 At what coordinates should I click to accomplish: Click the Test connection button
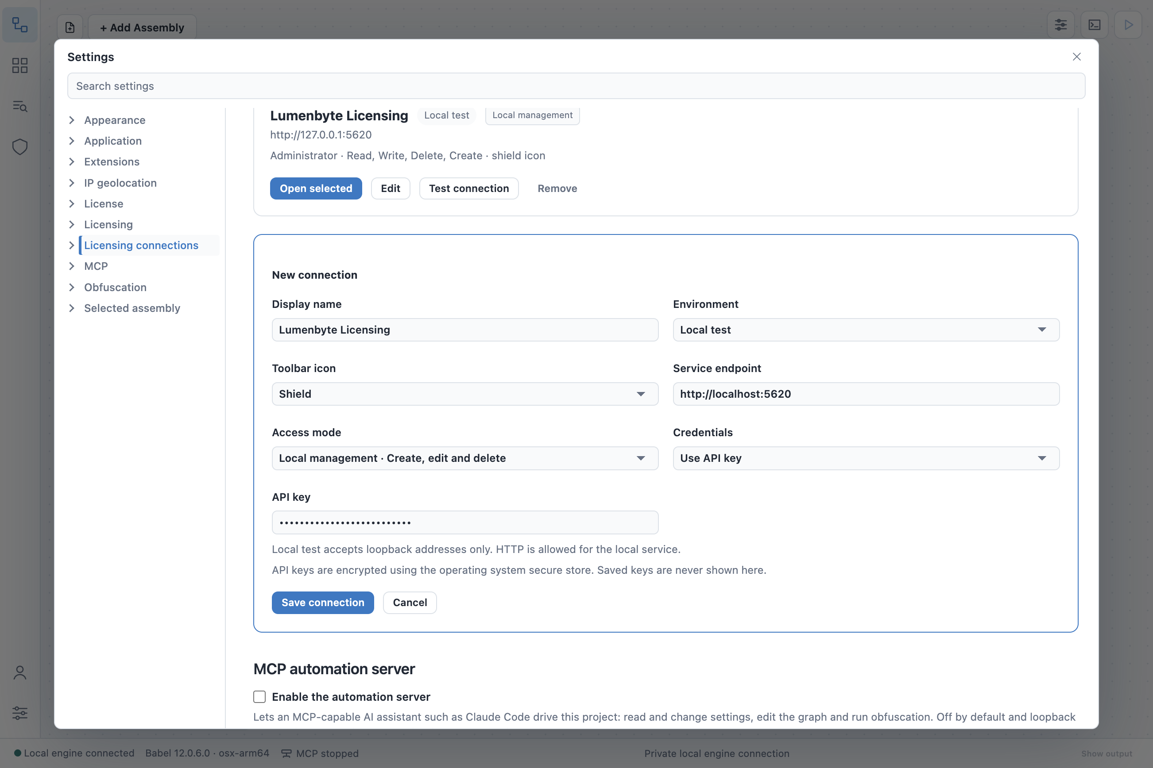coord(468,188)
